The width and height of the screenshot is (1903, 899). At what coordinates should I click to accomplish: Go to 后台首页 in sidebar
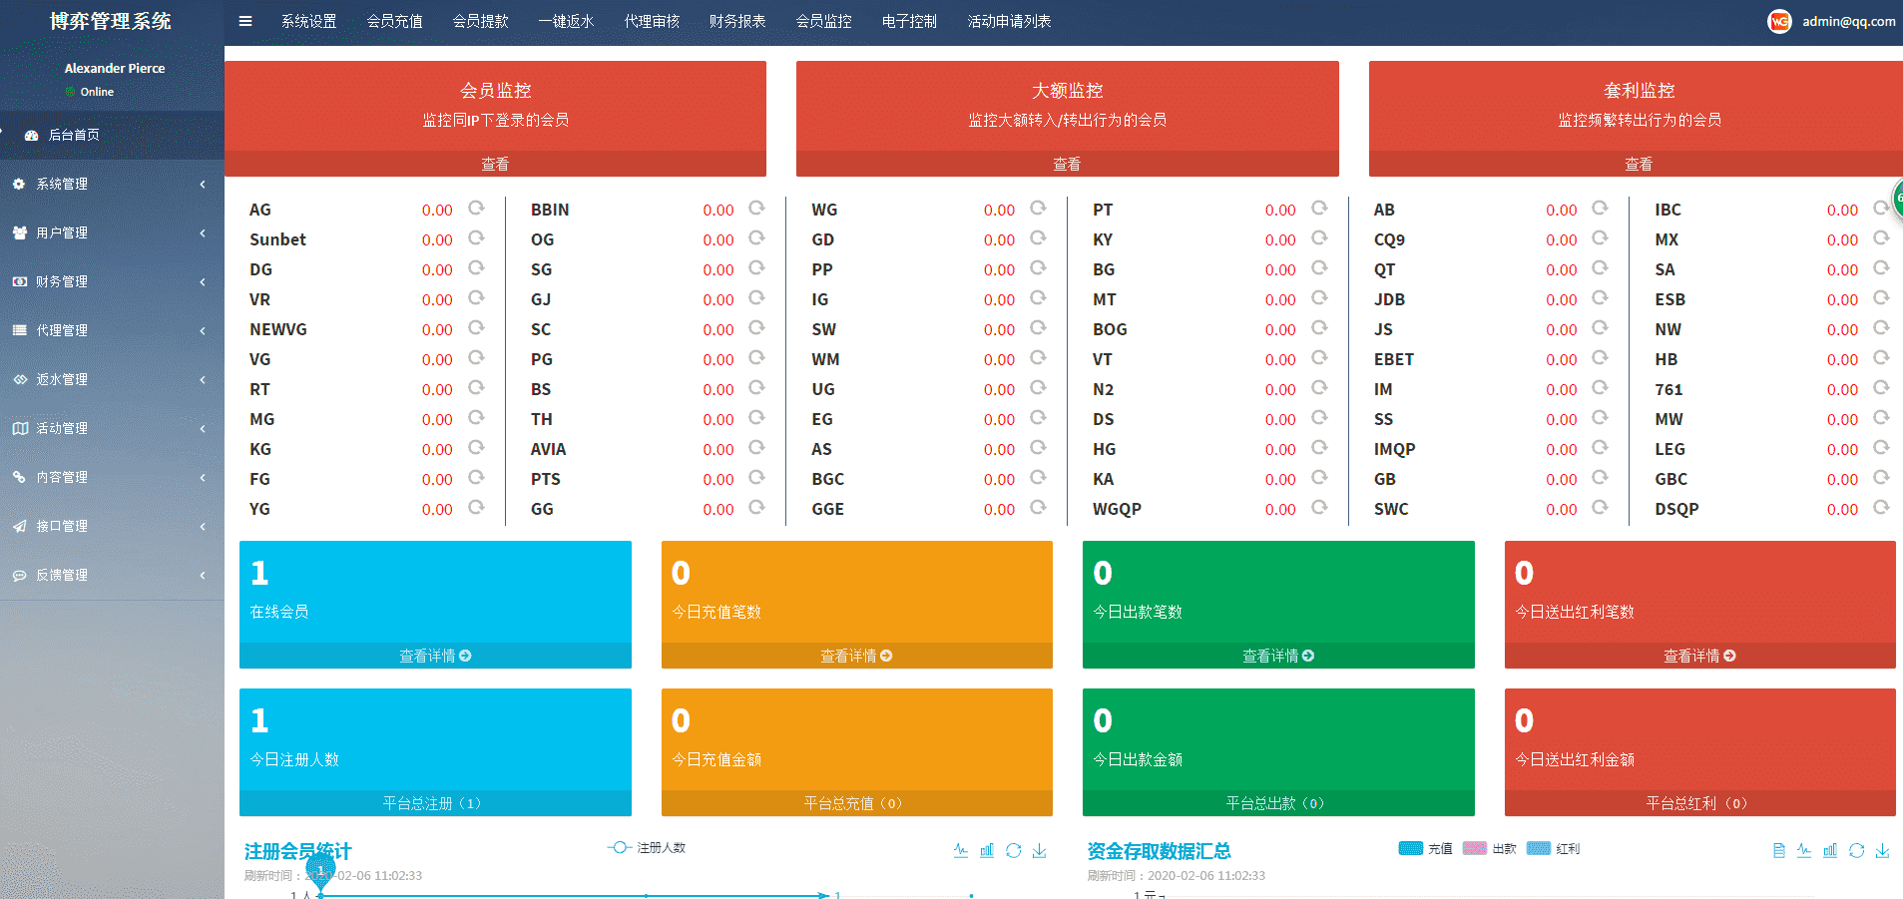pos(112,135)
